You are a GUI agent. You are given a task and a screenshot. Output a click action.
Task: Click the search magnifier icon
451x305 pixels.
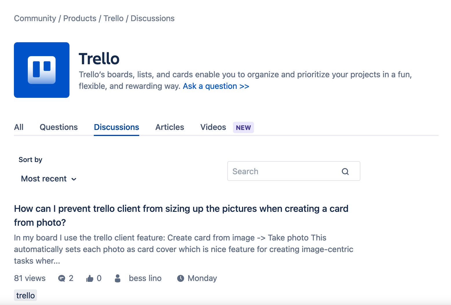[345, 171]
